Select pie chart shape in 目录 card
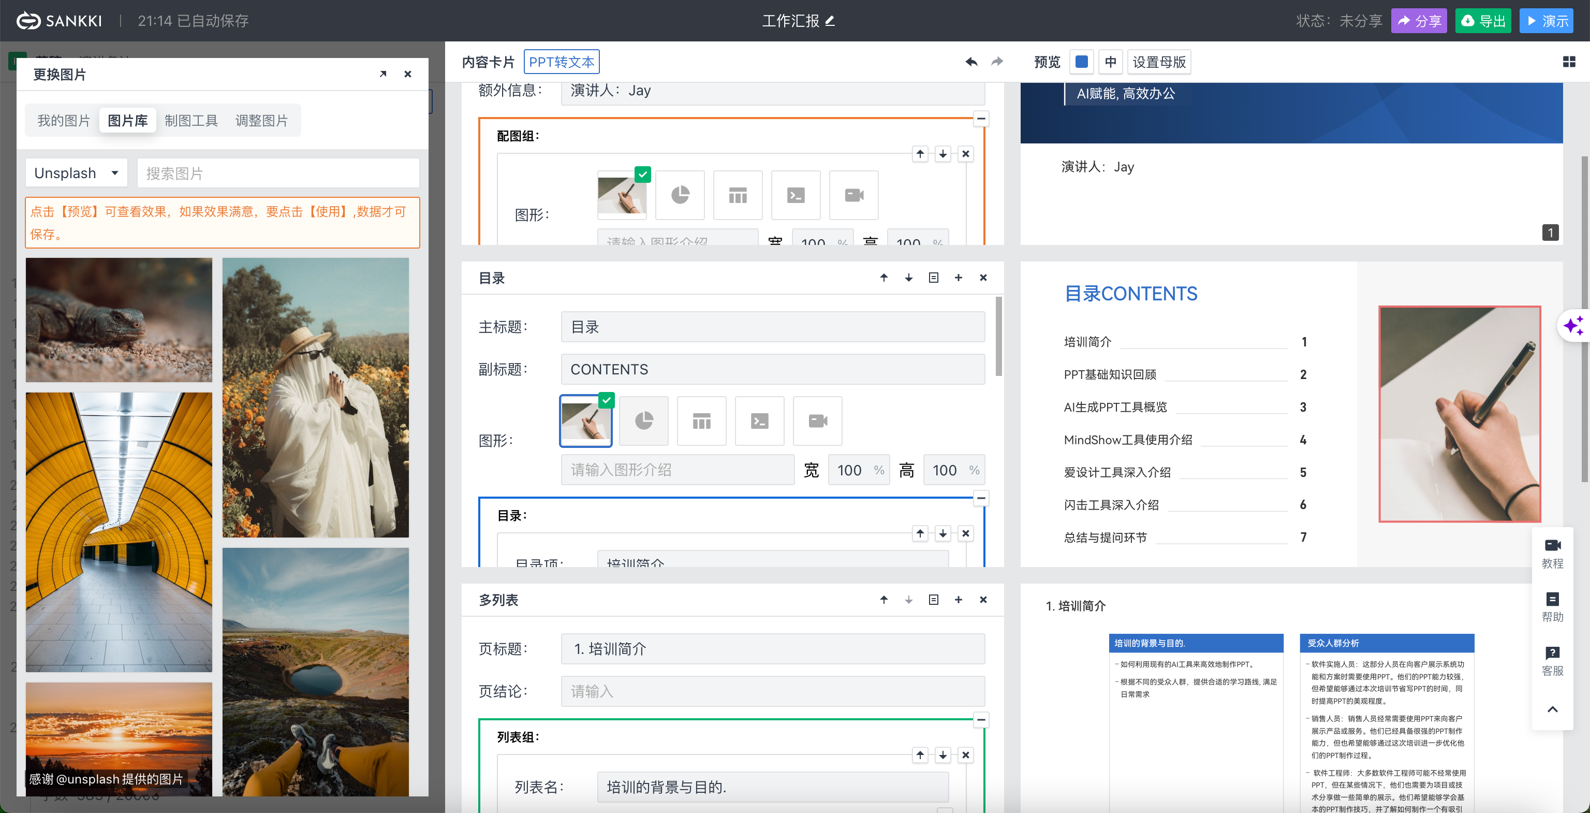The image size is (1590, 813). (644, 421)
